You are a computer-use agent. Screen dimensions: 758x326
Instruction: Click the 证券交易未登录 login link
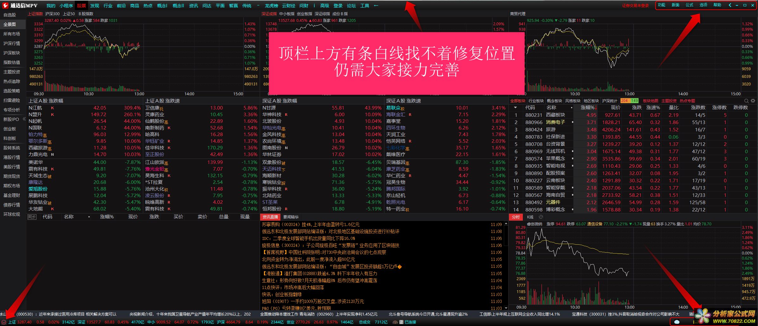pyautogui.click(x=635, y=5)
